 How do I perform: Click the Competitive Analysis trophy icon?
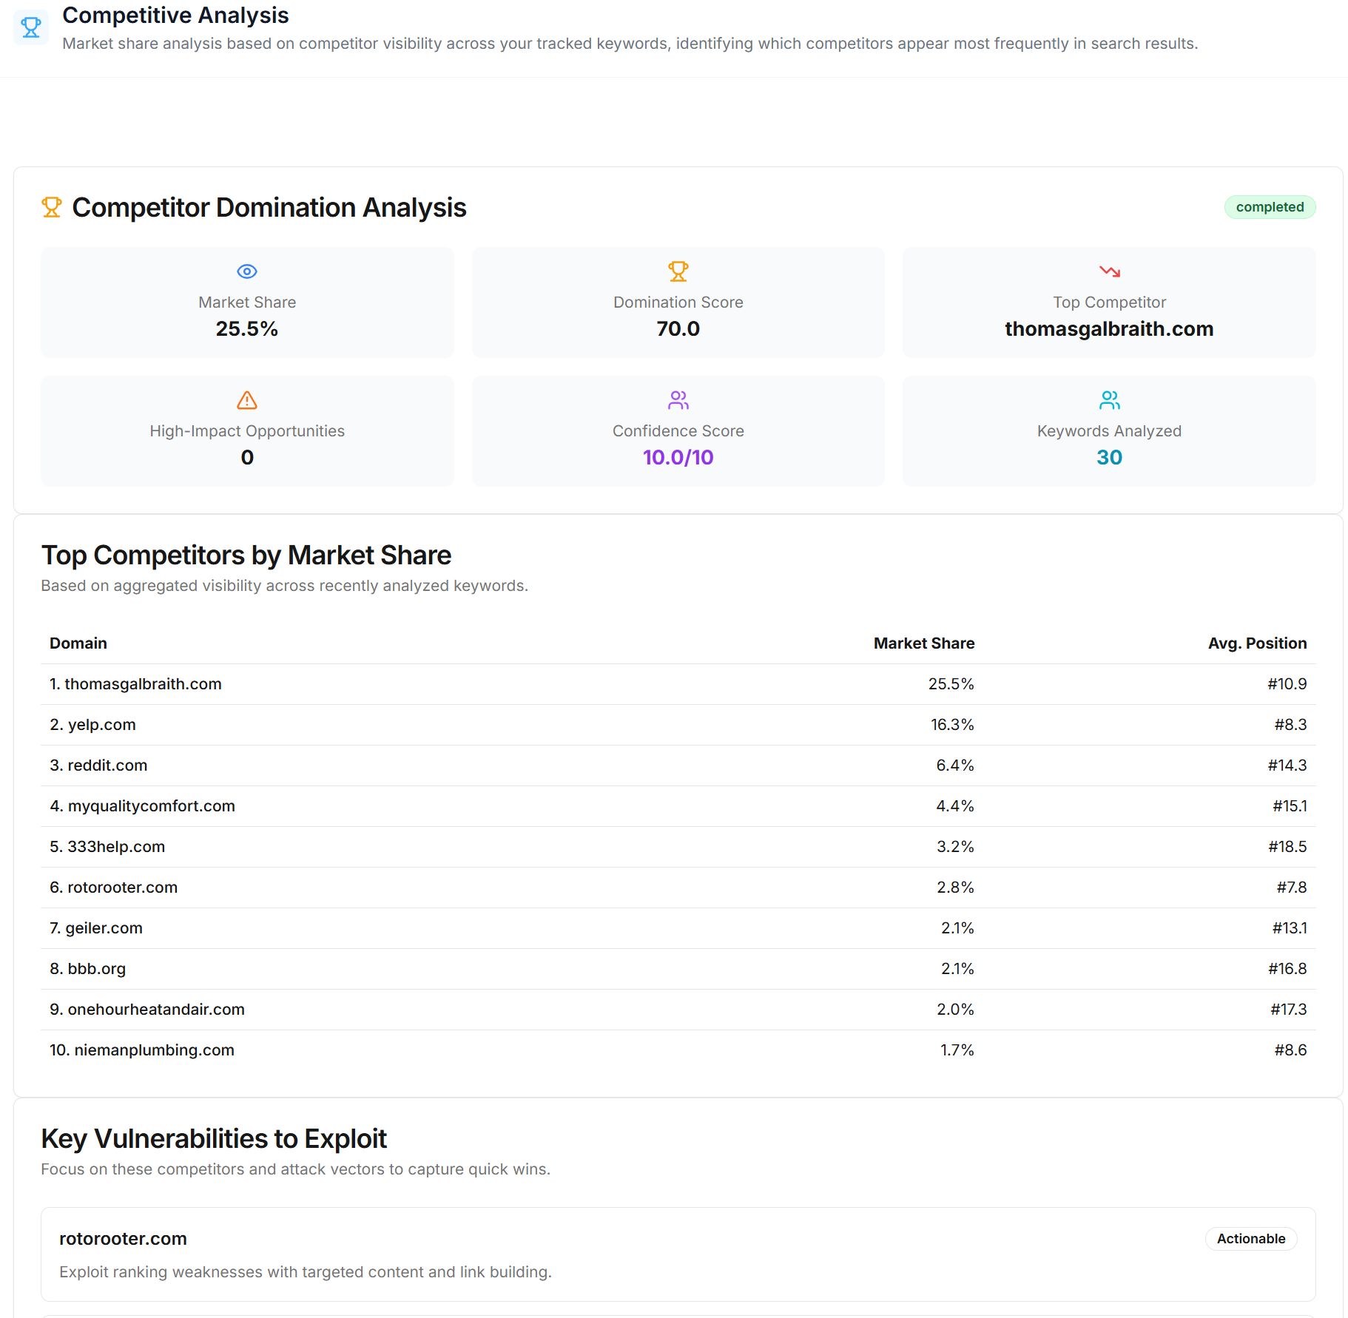[30, 27]
